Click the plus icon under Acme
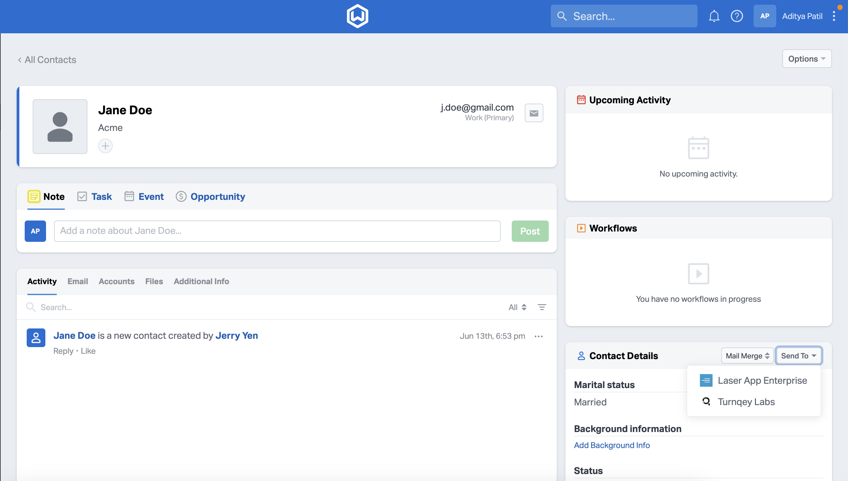This screenshot has width=848, height=481. click(105, 146)
